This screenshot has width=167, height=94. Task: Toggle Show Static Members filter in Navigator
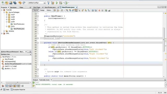pyautogui.click(x=15, y=86)
